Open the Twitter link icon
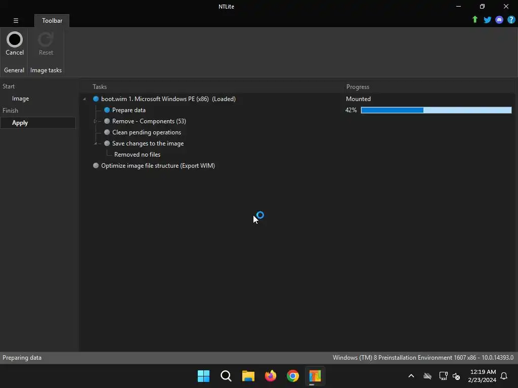Viewport: 518px width, 388px height. (x=487, y=20)
